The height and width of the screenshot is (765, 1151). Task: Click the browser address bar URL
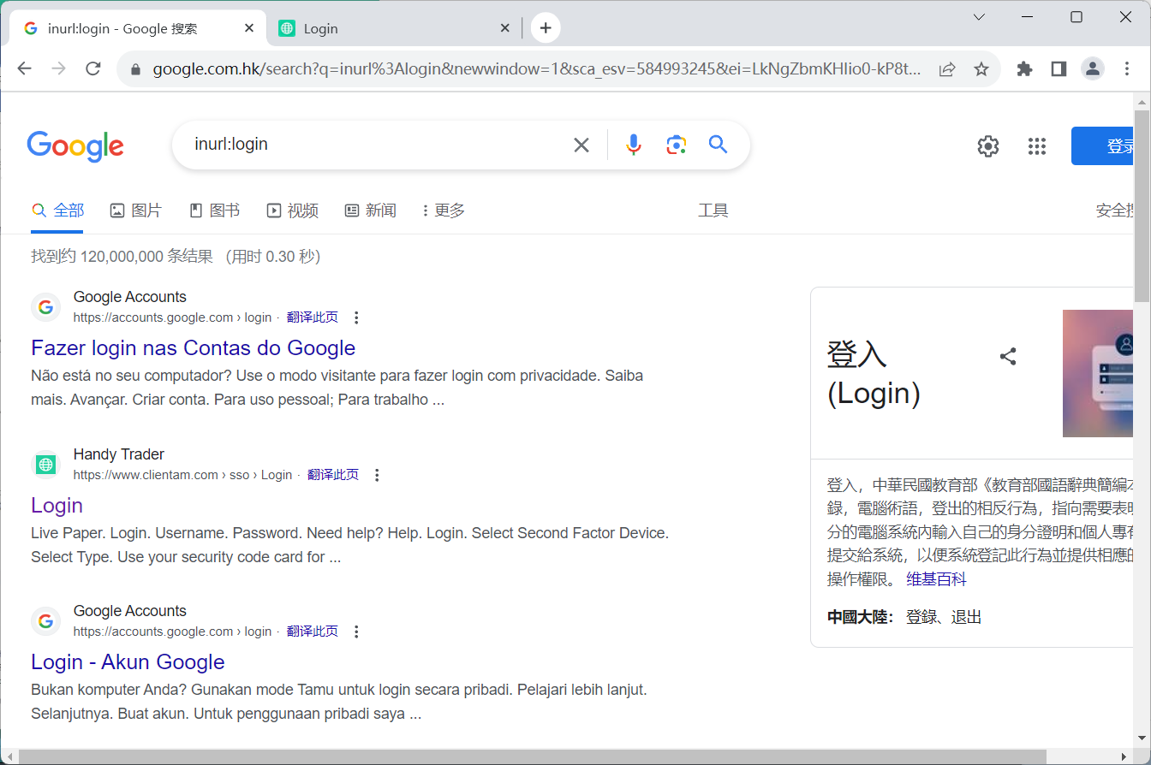tap(537, 69)
